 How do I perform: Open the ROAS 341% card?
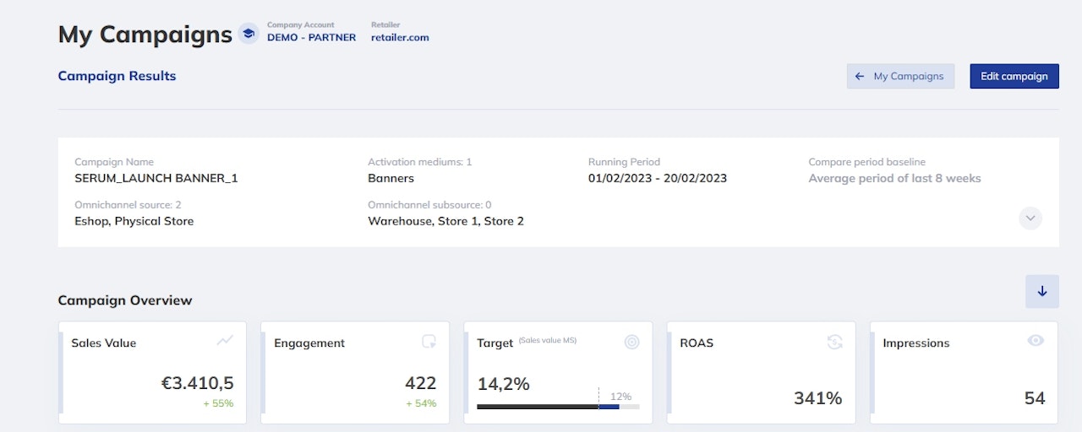[761, 372]
